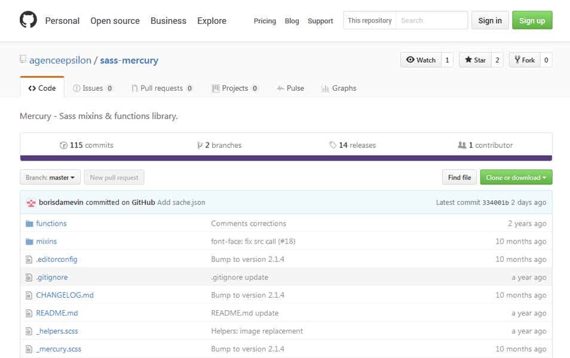Open commit hash 334001b
Screen dimensions: 570x358
coord(495,203)
